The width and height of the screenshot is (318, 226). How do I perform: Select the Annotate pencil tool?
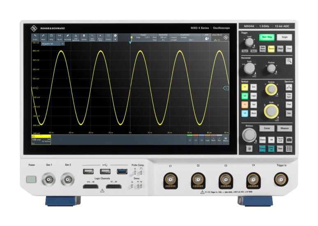[67, 37]
